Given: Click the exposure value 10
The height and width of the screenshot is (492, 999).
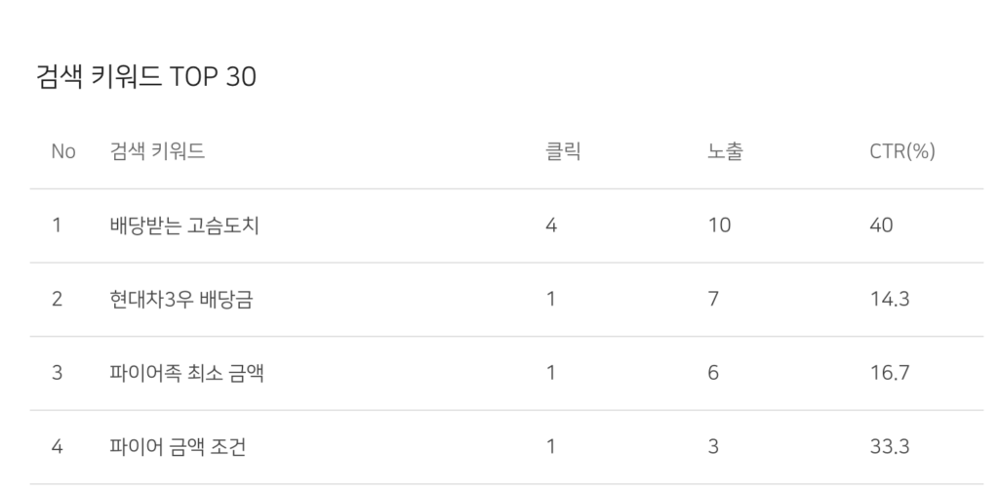Looking at the screenshot, I should (719, 225).
